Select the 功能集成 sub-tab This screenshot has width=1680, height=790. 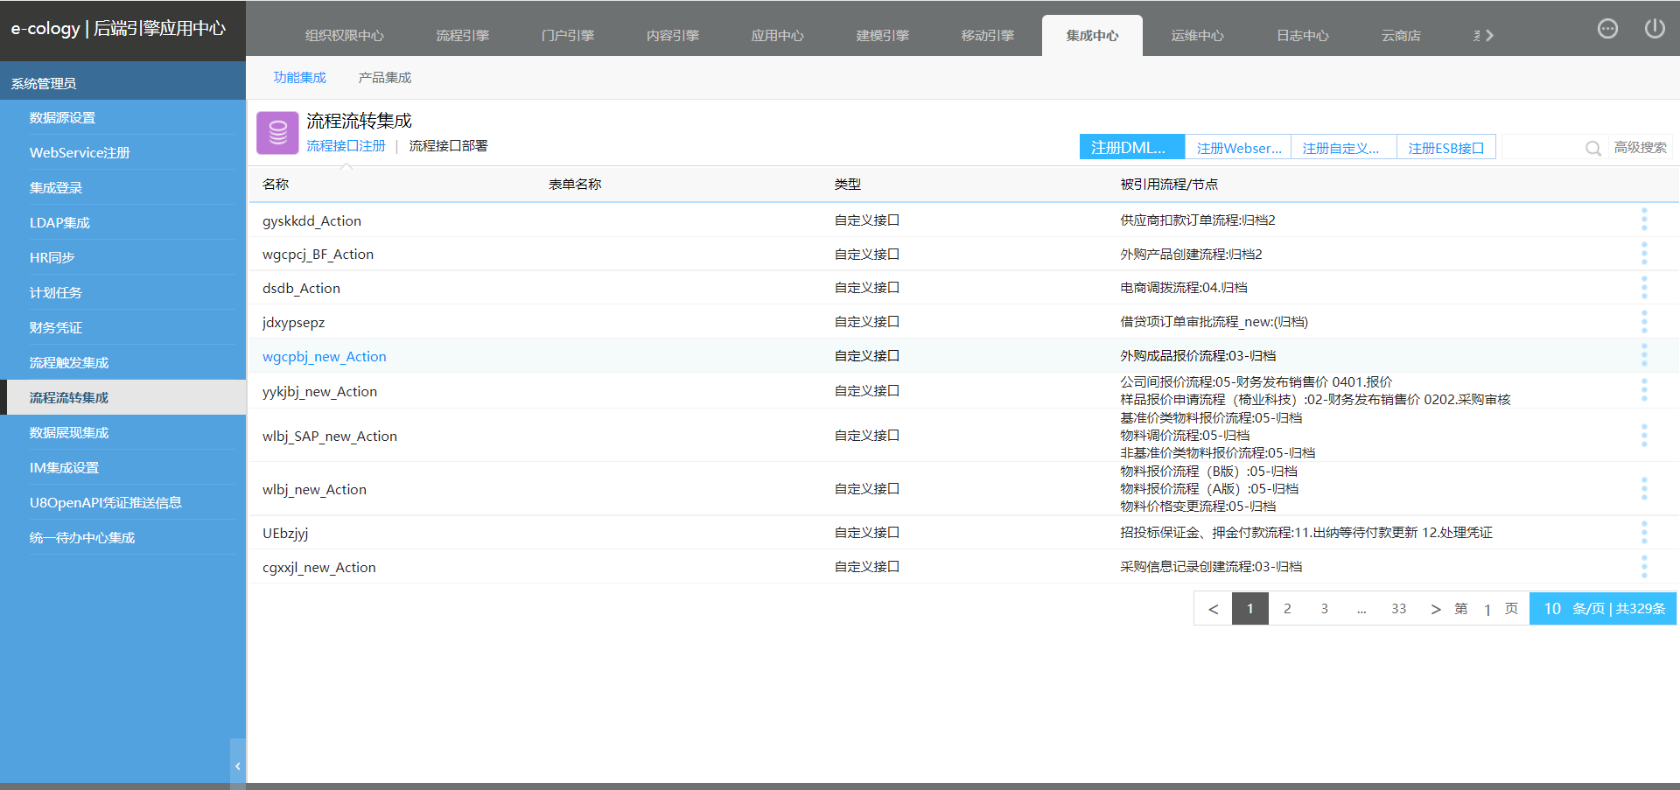coord(299,78)
